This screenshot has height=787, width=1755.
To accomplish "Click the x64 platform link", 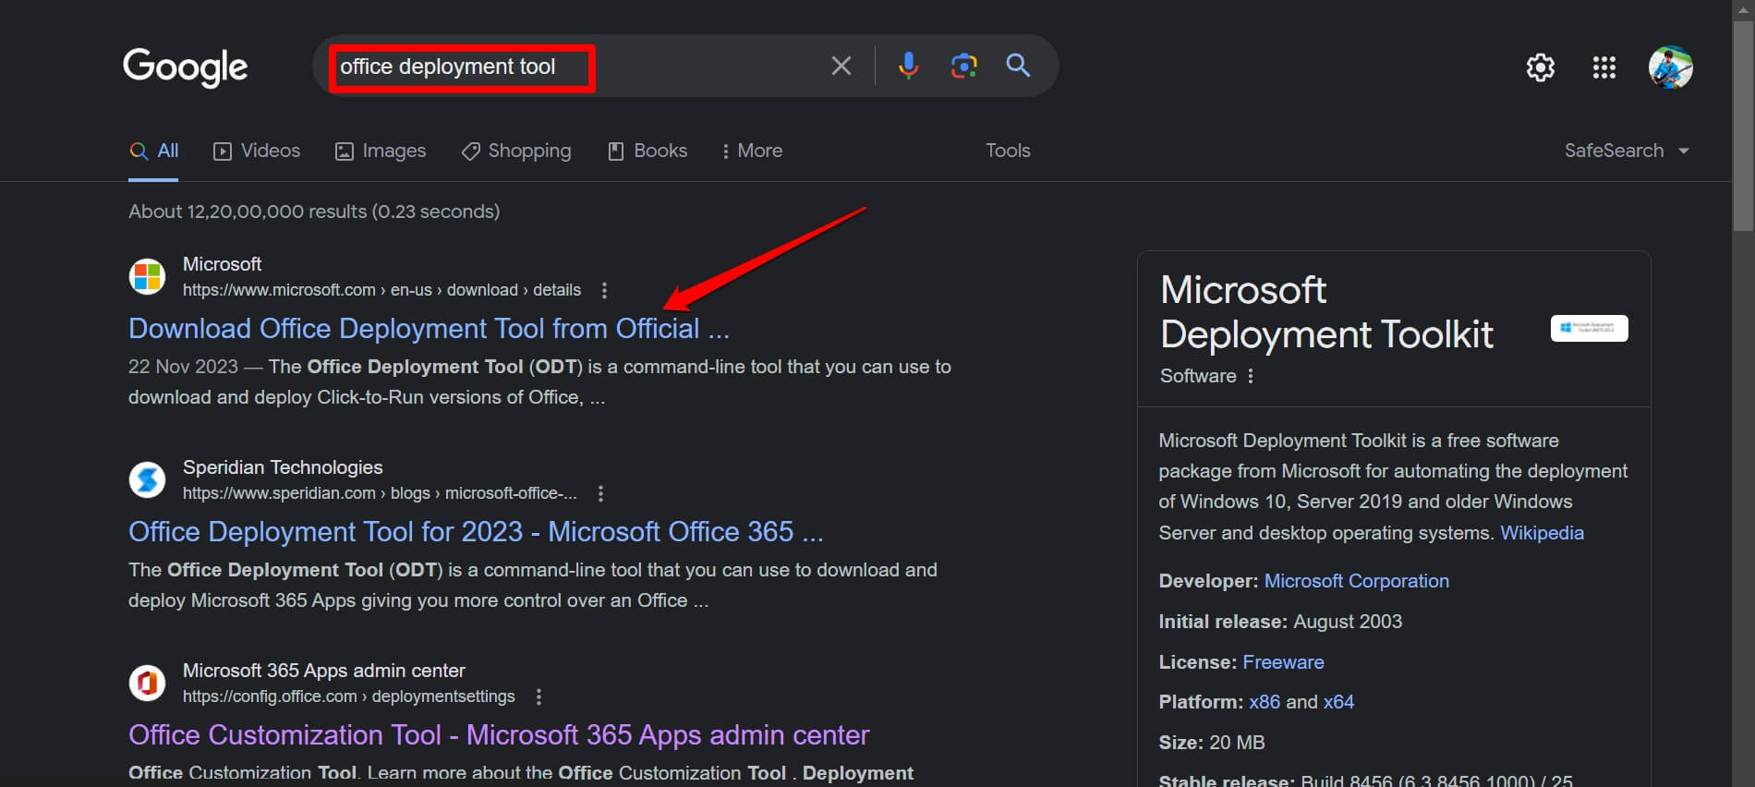I will 1338,702.
